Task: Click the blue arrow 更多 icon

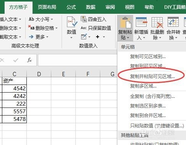Action: [31, 37]
